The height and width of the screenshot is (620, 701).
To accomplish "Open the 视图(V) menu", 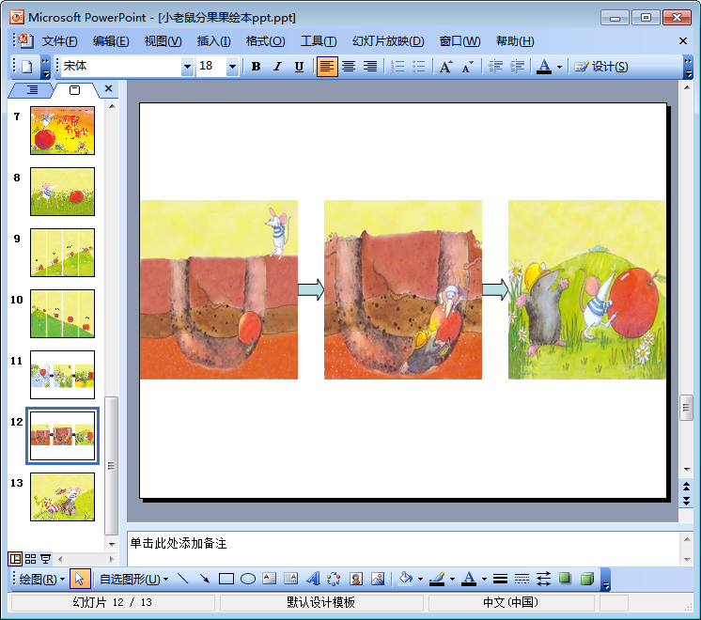I will tap(163, 41).
